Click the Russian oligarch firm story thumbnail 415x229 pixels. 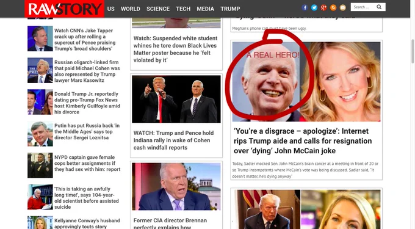tap(40, 70)
